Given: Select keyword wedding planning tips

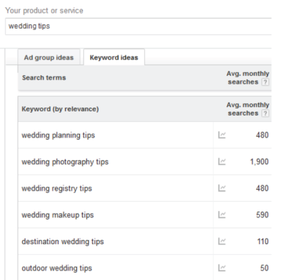Looking at the screenshot, I should 58,135.
